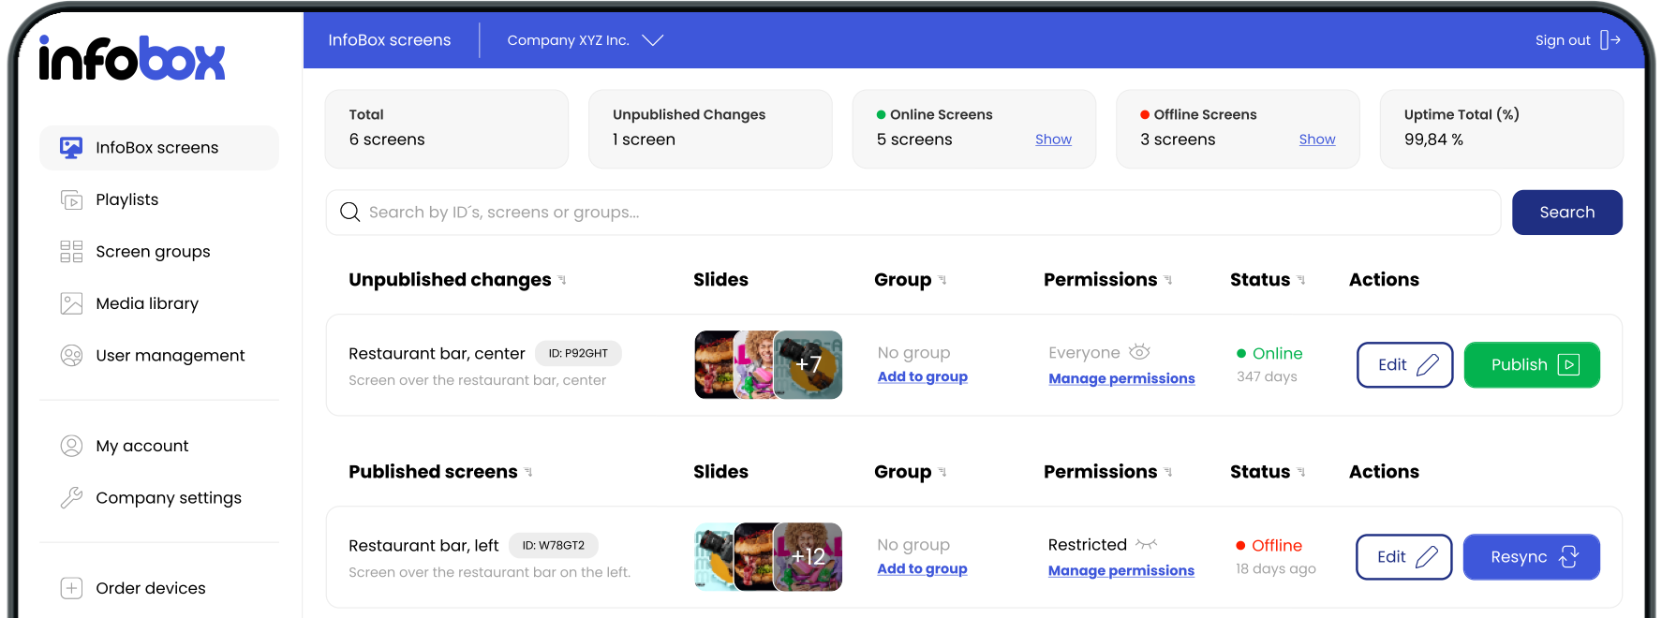Click the Unpublished Changes card
This screenshot has height=618, width=1662.
[710, 129]
